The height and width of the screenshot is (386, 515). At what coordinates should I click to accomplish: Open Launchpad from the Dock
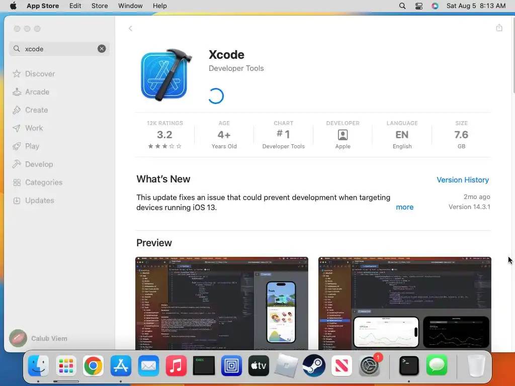(x=66, y=365)
